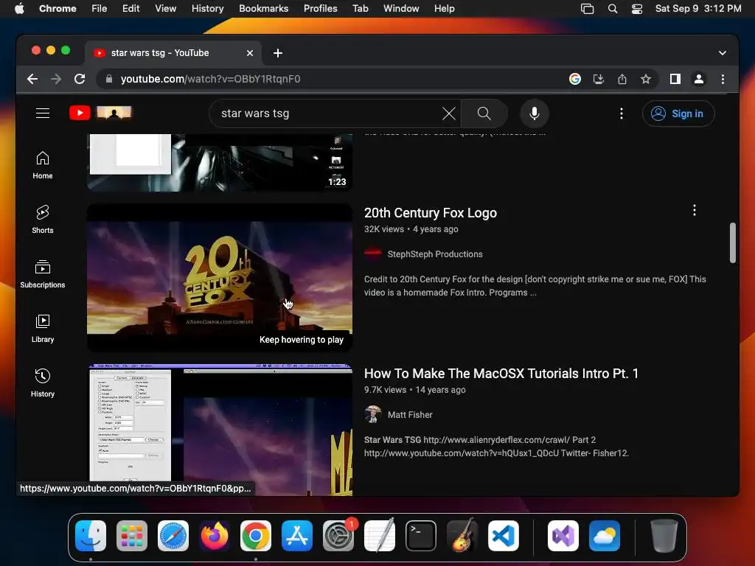Open Safari from the Dock

click(x=173, y=536)
